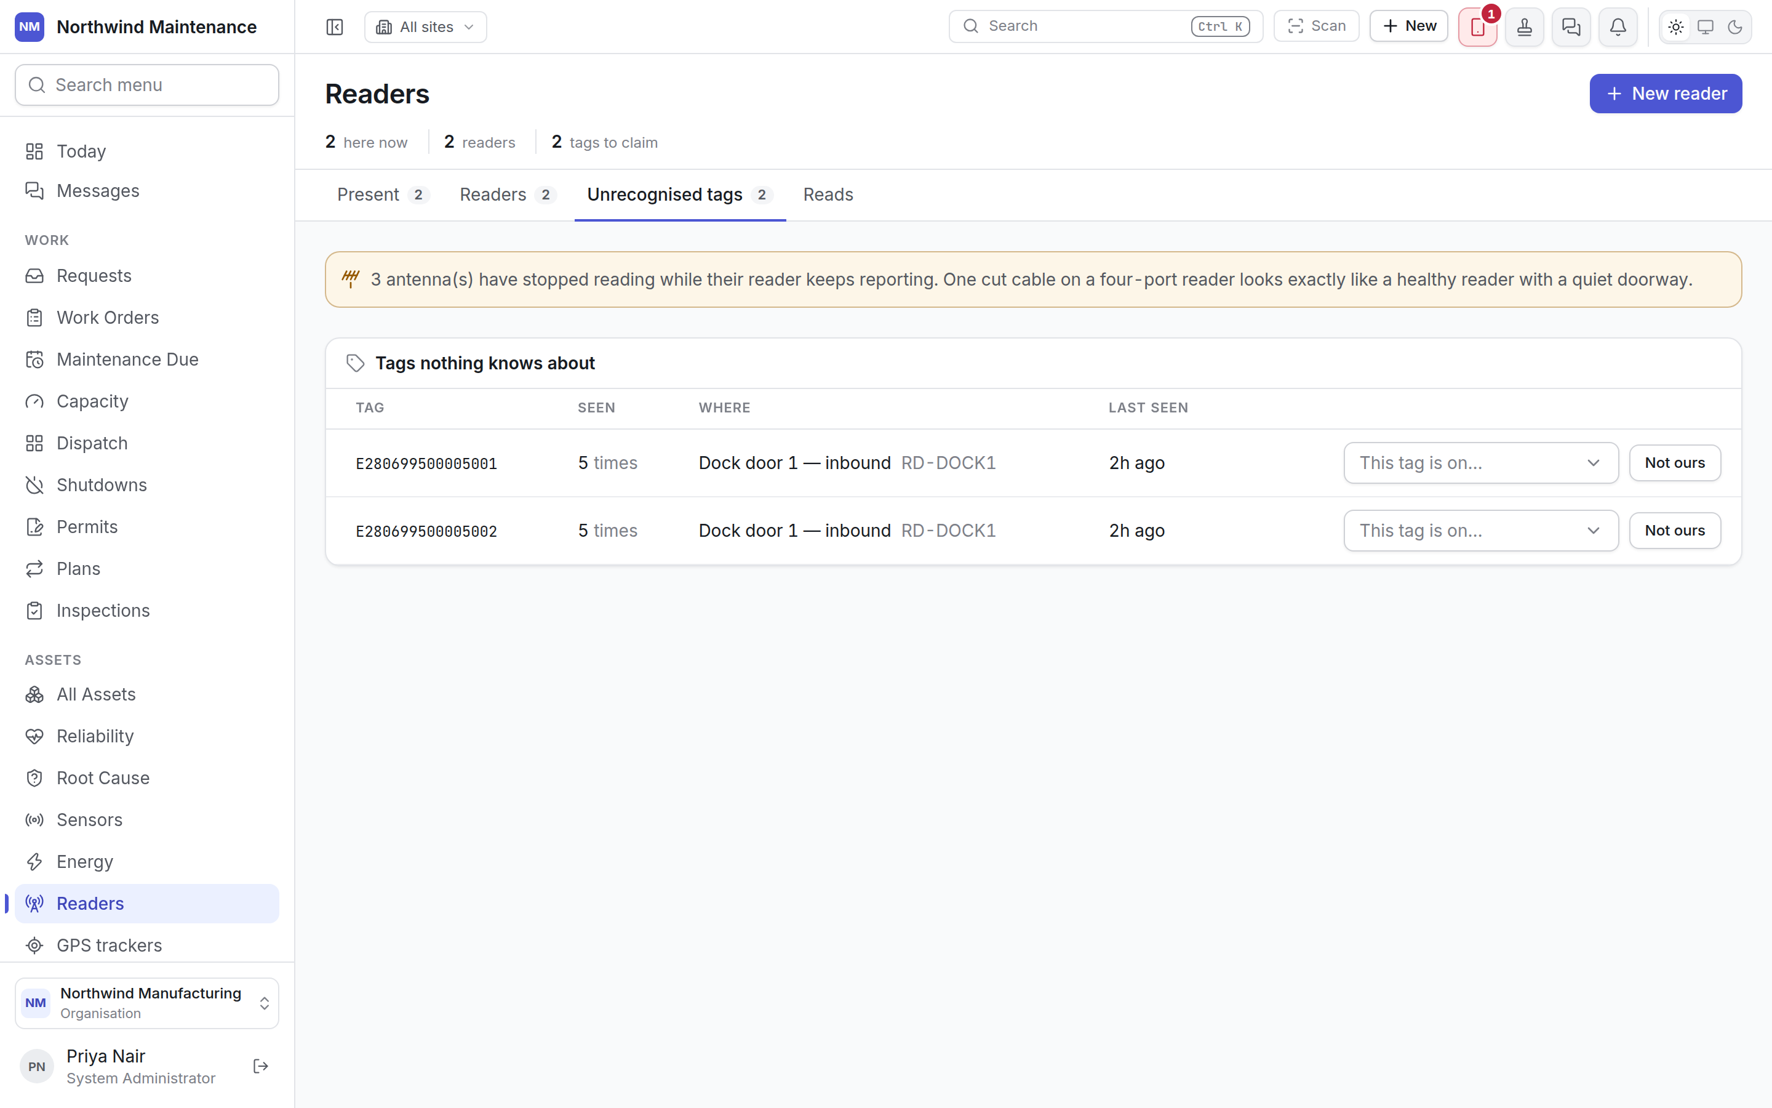Open Sensors in the sidebar
Image resolution: width=1772 pixels, height=1108 pixels.
click(x=146, y=819)
